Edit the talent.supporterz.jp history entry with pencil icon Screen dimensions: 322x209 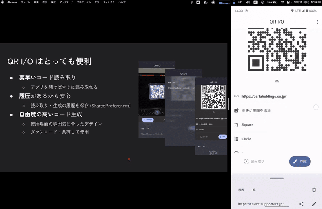[x=314, y=204]
